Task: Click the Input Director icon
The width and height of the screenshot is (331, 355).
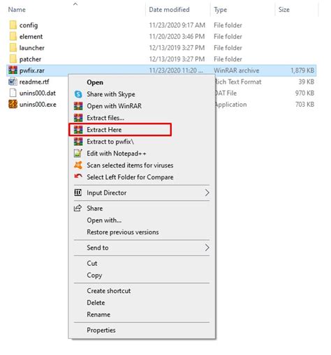Action: (x=78, y=192)
